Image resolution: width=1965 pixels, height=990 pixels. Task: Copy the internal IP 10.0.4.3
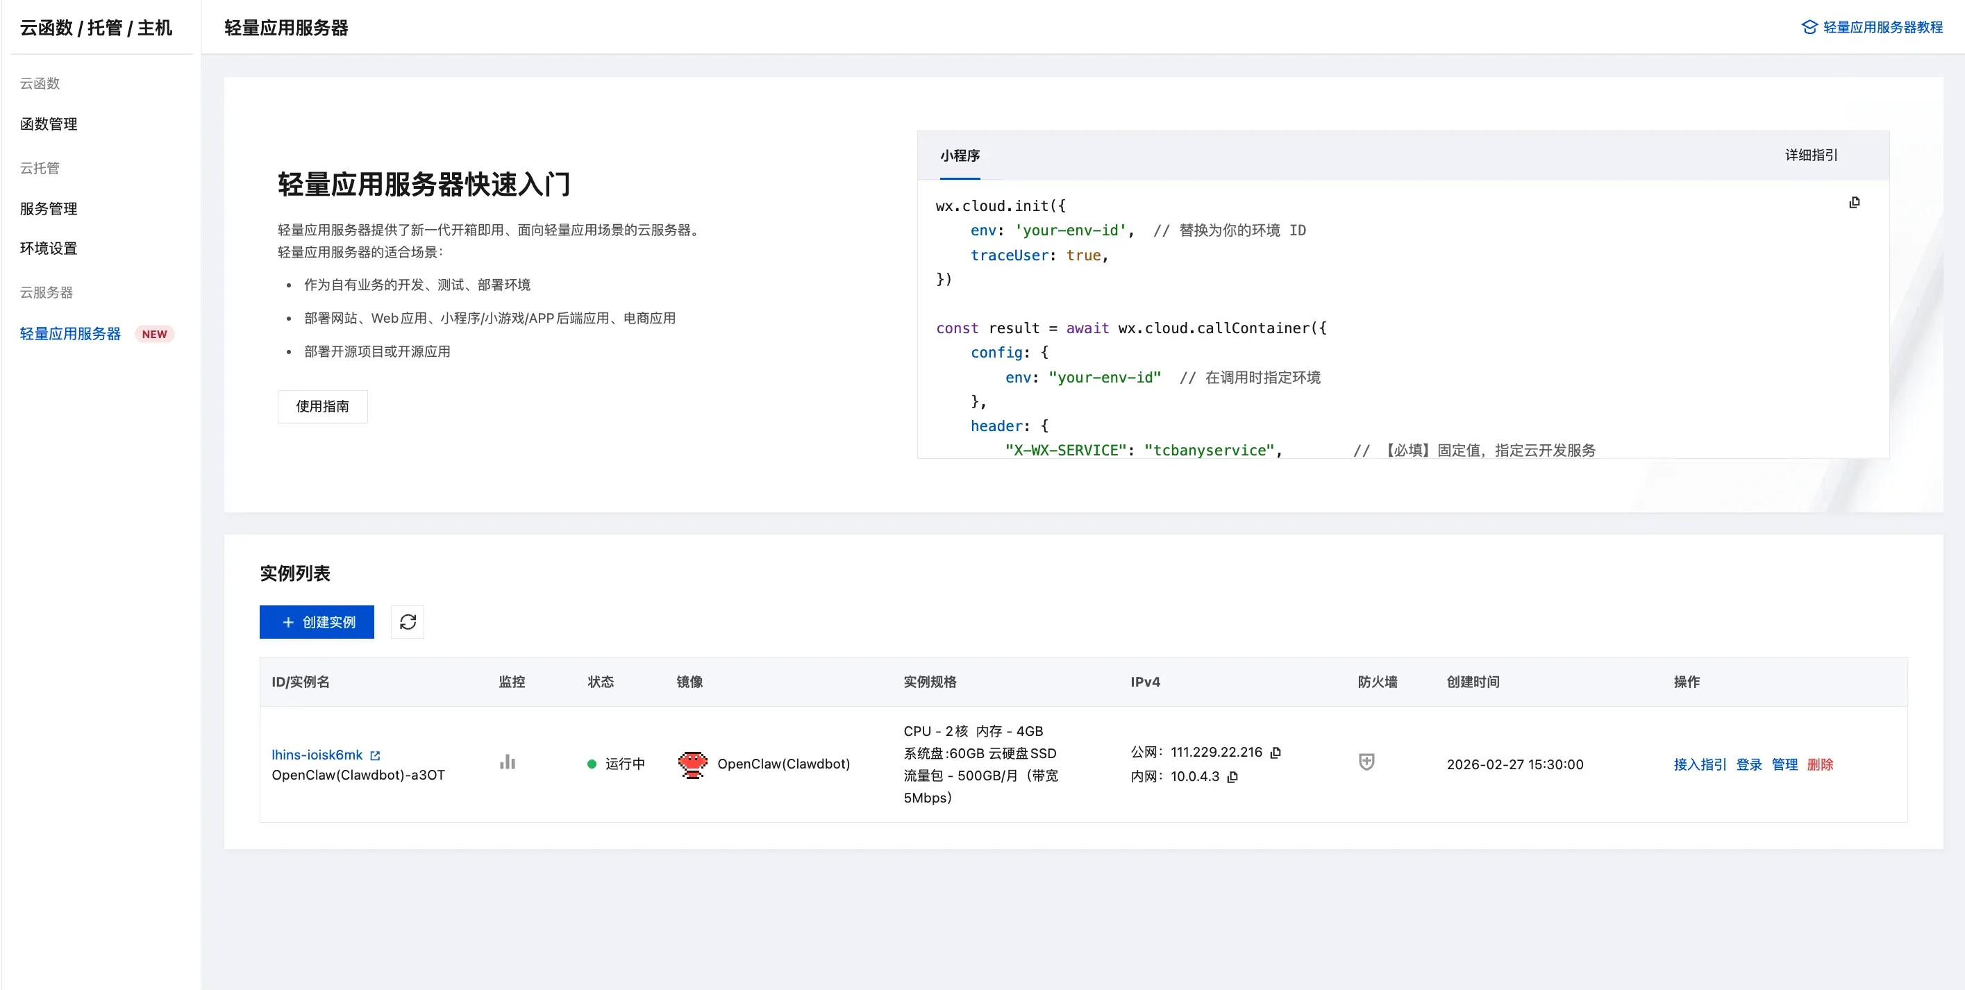click(1232, 777)
